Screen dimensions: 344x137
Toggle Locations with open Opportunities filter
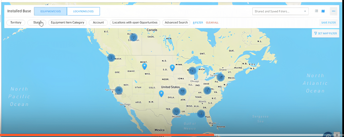[x=135, y=23]
